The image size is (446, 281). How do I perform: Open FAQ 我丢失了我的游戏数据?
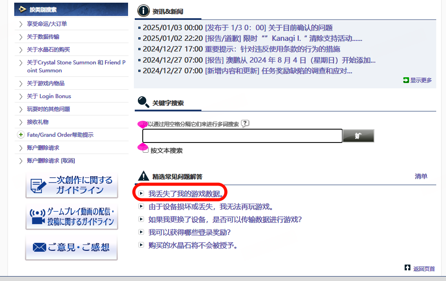[x=186, y=194]
